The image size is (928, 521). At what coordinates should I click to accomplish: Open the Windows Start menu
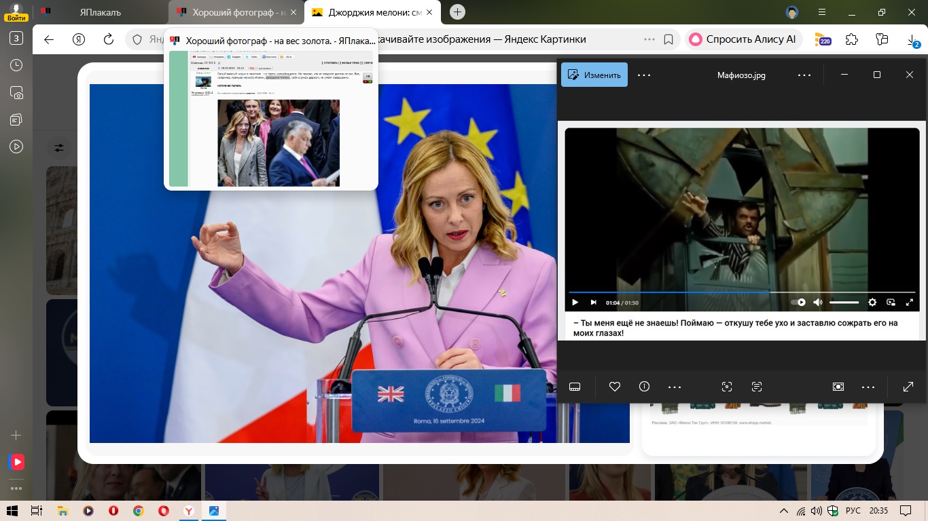[12, 511]
